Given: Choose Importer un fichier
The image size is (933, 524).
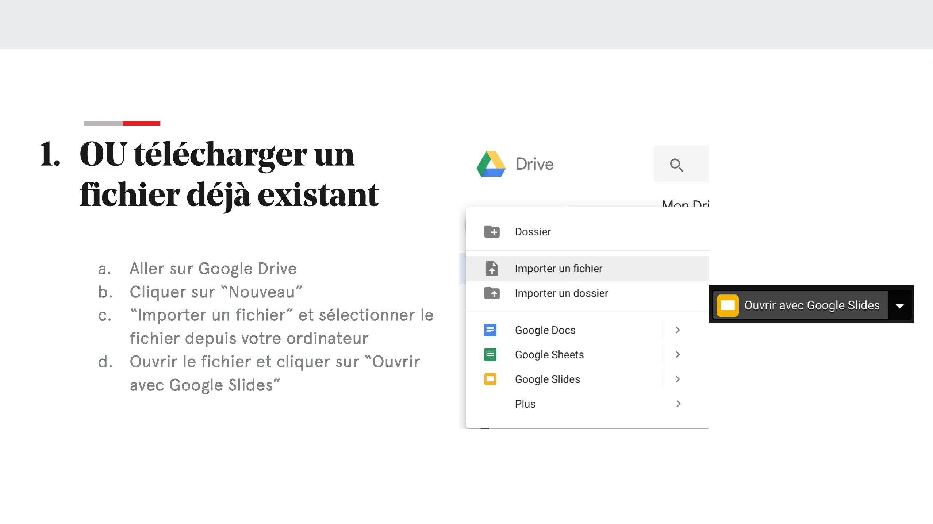Looking at the screenshot, I should click(x=587, y=268).
